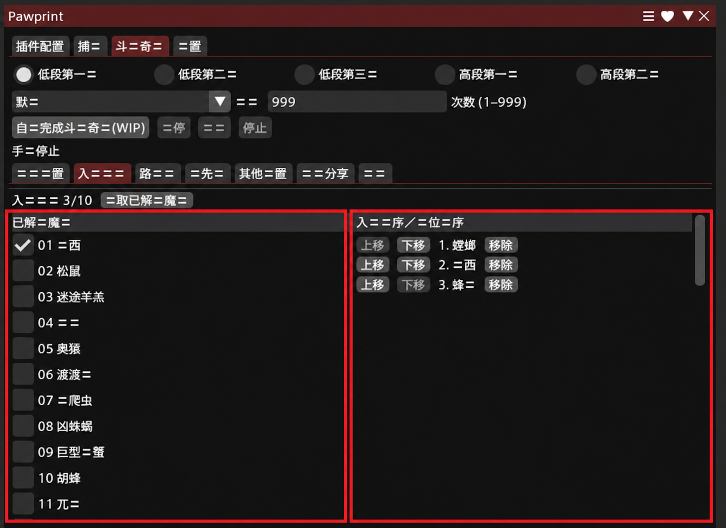This screenshot has height=528, width=726.
Task: Click 移除 for entry 3. 蜂=
Action: tap(501, 285)
